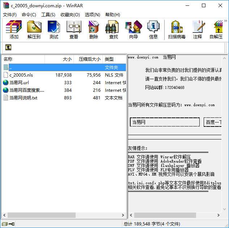Run the 测试 (Test) archive tool
Screen dimensions: 229x228
tap(54, 30)
